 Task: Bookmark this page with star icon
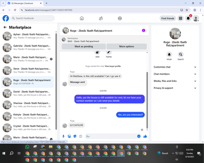(x=187, y=10)
